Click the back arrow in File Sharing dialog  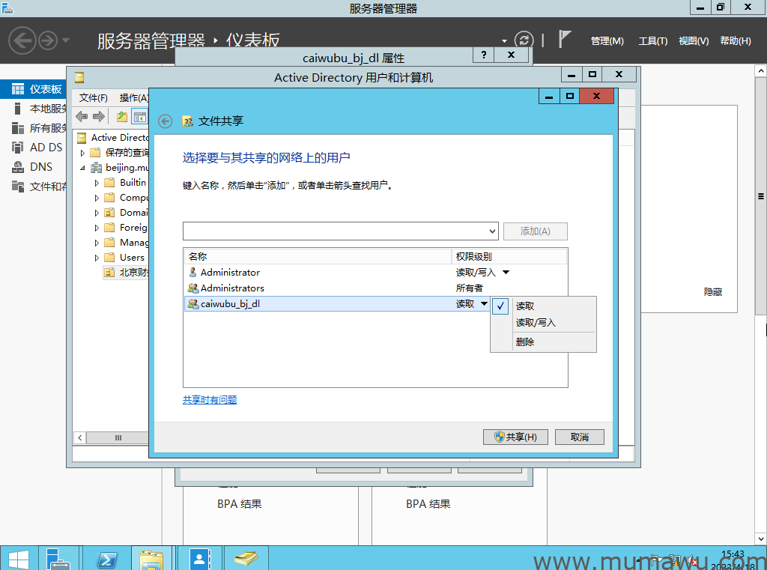[x=166, y=121]
